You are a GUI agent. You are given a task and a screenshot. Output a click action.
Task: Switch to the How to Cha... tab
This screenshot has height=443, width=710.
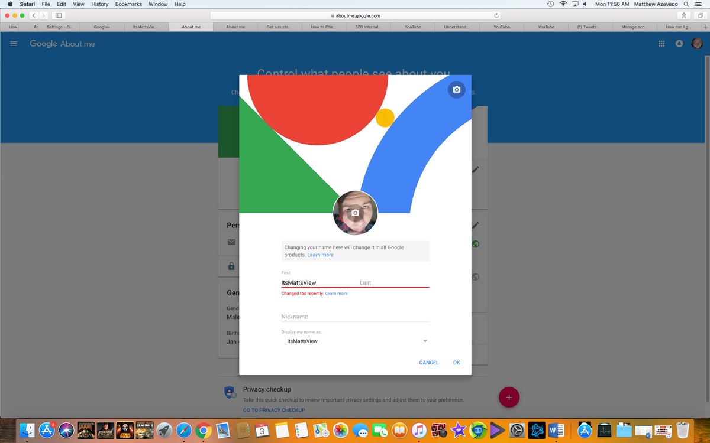324,27
